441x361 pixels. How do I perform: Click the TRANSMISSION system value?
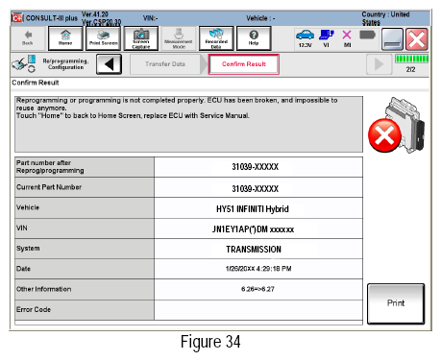point(254,250)
